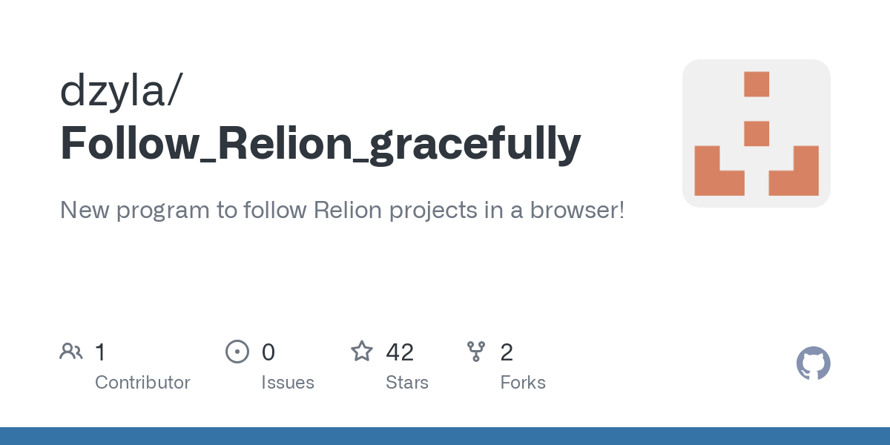Select the Contributor label

142,383
